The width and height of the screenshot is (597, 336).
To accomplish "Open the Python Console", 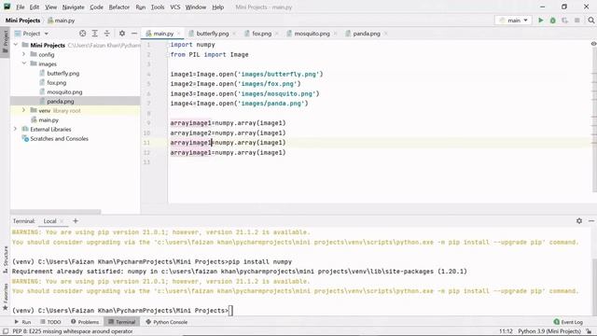I will (x=166, y=322).
